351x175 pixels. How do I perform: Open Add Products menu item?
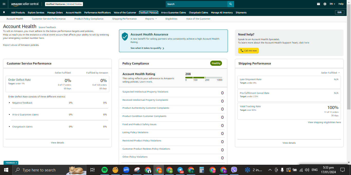(18, 13)
